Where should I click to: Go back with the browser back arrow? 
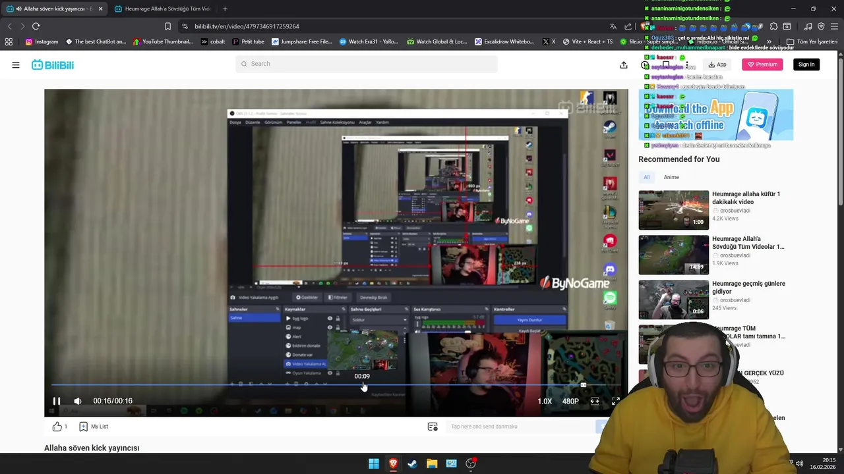click(x=9, y=26)
